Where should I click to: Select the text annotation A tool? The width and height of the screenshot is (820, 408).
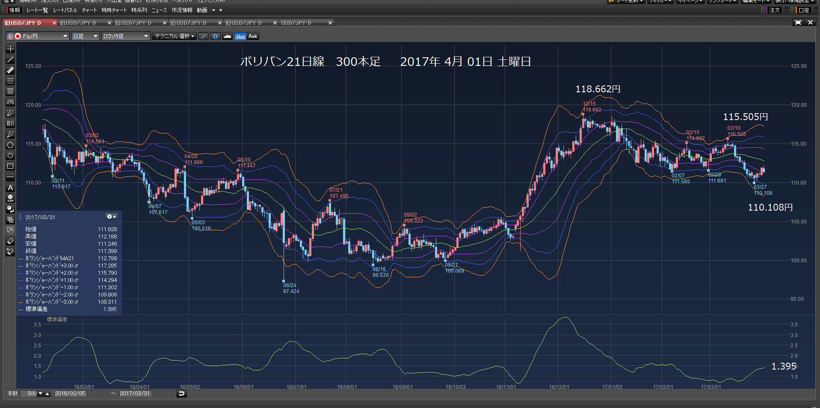point(10,188)
